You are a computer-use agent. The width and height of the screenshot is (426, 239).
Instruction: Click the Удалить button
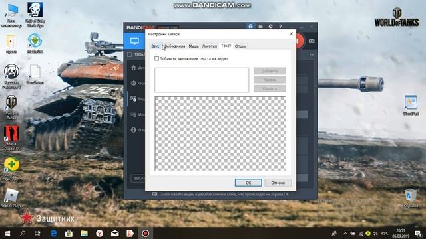270,88
